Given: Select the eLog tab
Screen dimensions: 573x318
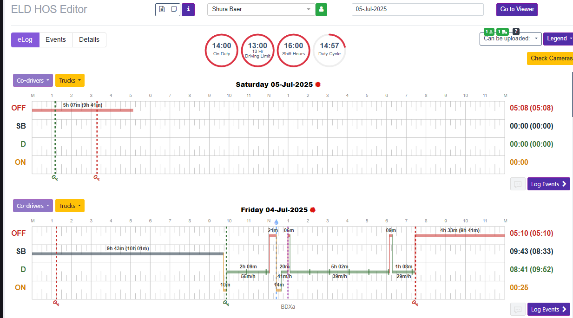Looking at the screenshot, I should (x=25, y=40).
